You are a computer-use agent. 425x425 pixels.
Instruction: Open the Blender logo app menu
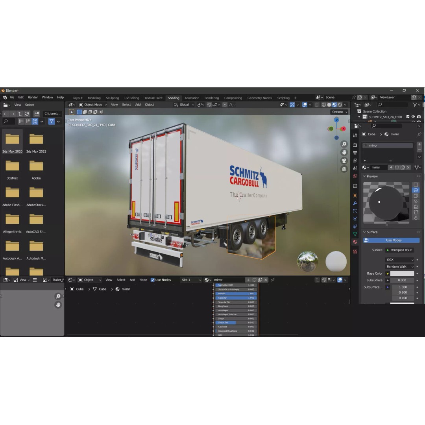pos(5,97)
